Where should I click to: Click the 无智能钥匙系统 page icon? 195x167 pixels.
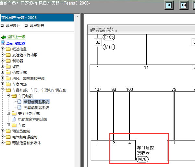(19, 107)
